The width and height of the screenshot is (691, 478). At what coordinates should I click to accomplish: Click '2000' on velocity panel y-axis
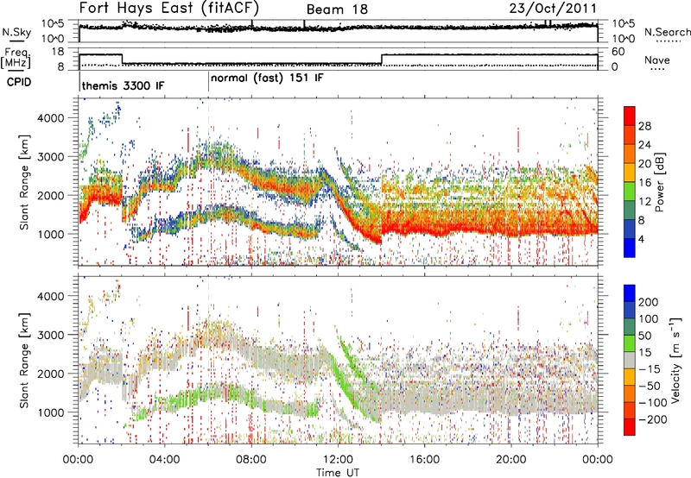point(50,374)
